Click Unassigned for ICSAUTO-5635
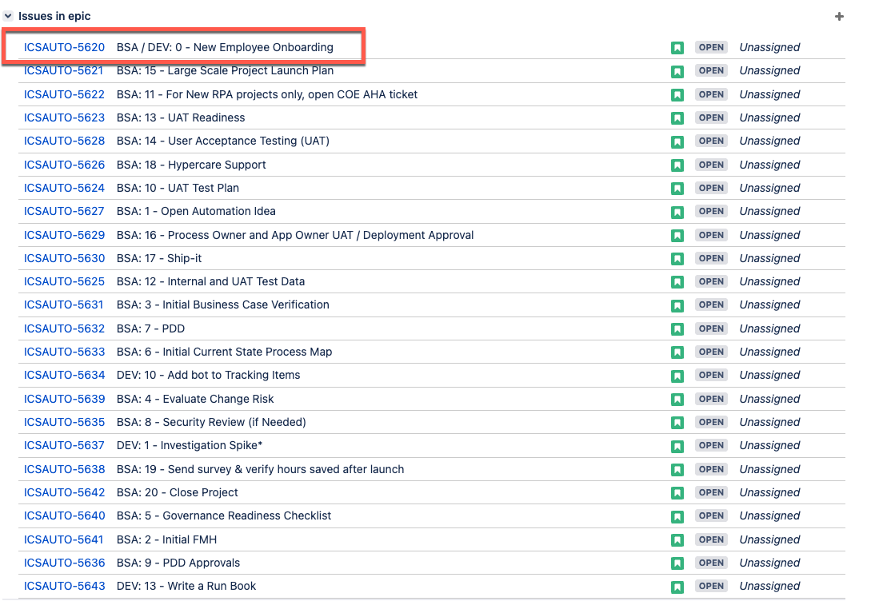Viewport: 871px width, 605px height. (769, 423)
